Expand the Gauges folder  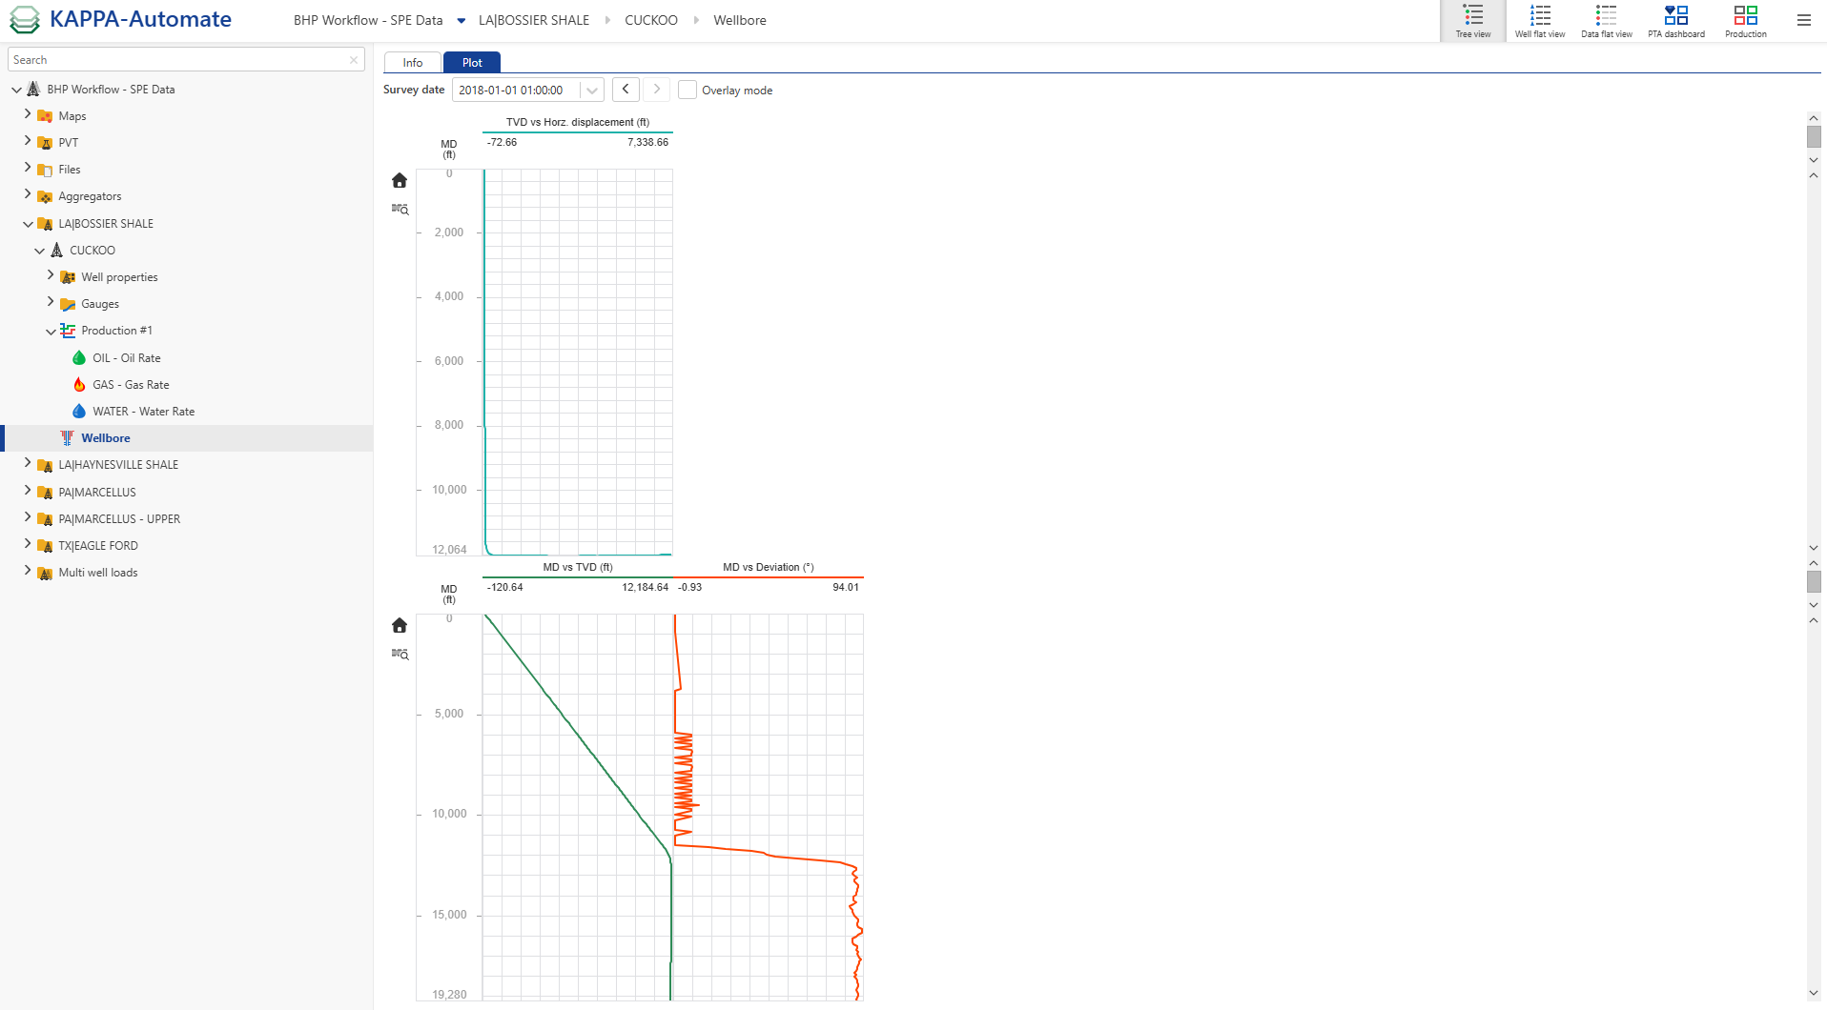(51, 303)
